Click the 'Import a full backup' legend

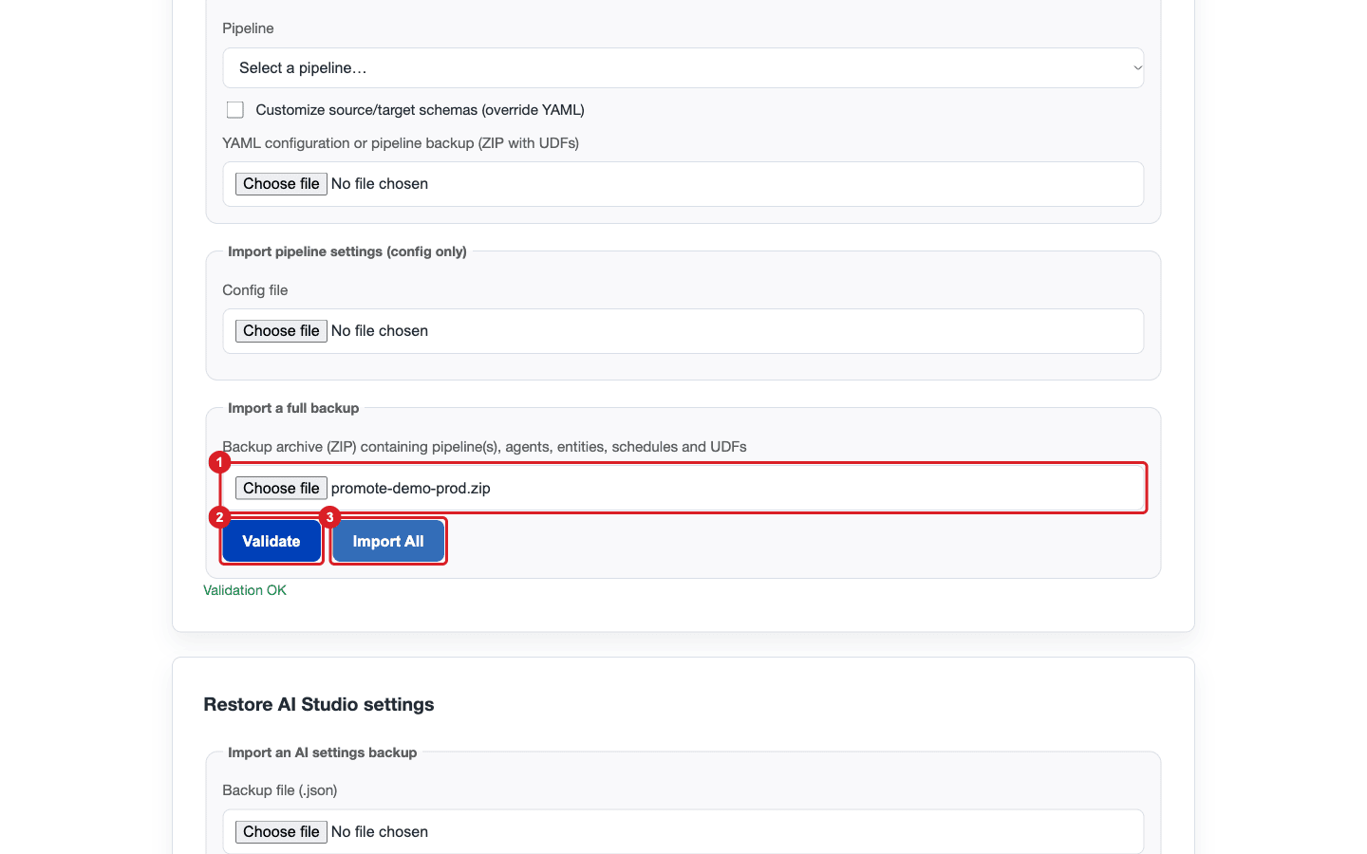click(x=293, y=408)
